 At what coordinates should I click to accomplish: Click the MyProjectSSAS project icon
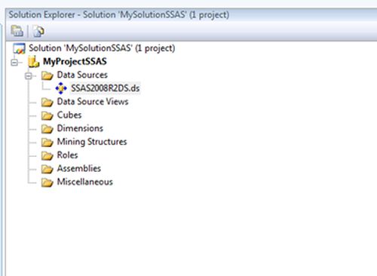(34, 62)
